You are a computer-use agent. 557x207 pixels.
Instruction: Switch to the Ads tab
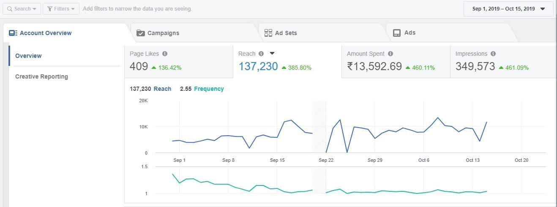coord(450,33)
